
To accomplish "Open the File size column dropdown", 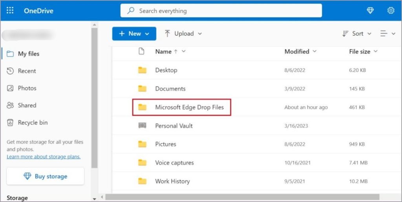I will point(376,51).
